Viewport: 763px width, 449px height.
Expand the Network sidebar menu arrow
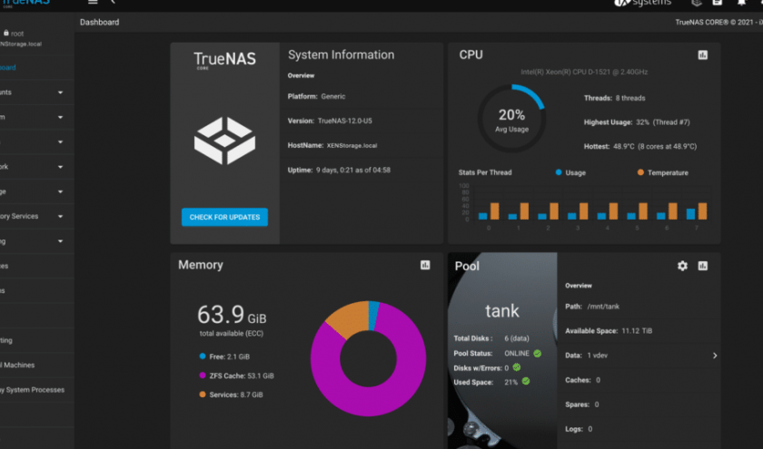click(x=60, y=167)
